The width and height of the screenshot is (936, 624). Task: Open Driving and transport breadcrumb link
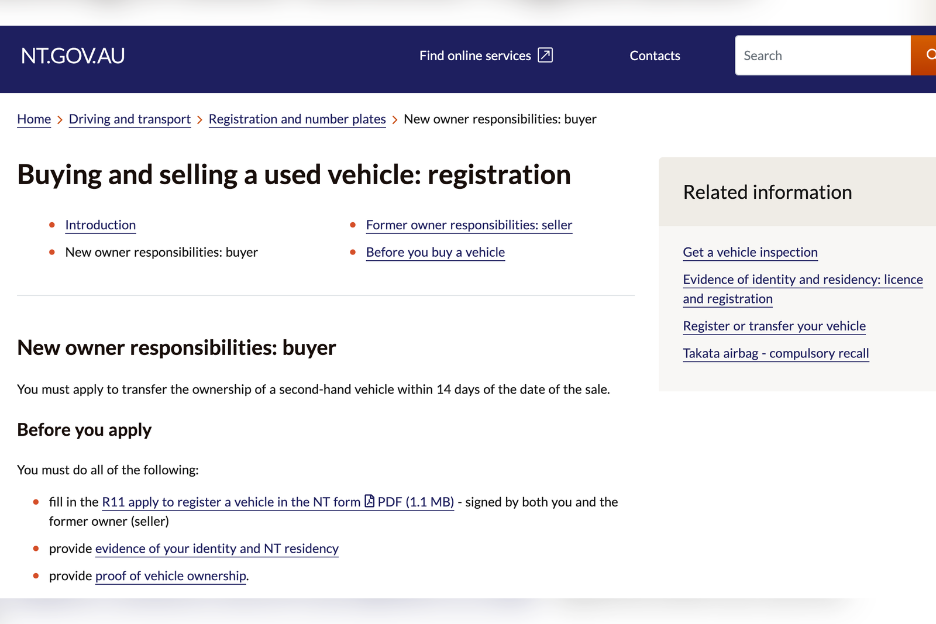[129, 119]
